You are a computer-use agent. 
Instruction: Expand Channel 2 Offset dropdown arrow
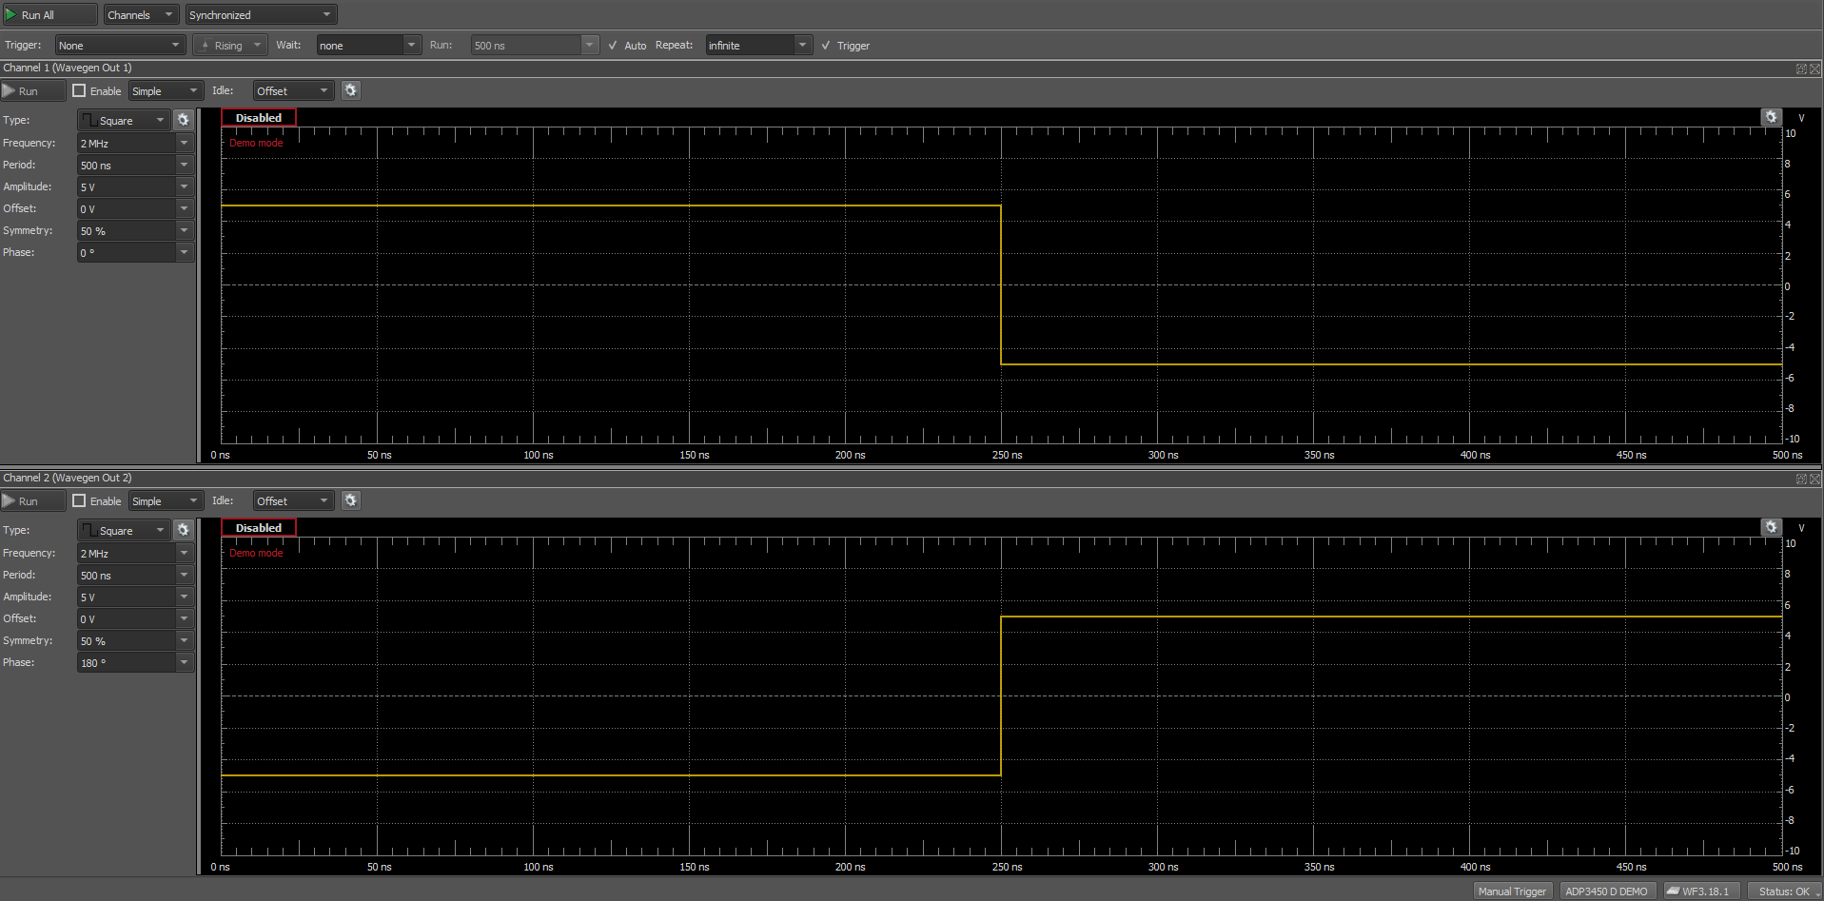(185, 618)
